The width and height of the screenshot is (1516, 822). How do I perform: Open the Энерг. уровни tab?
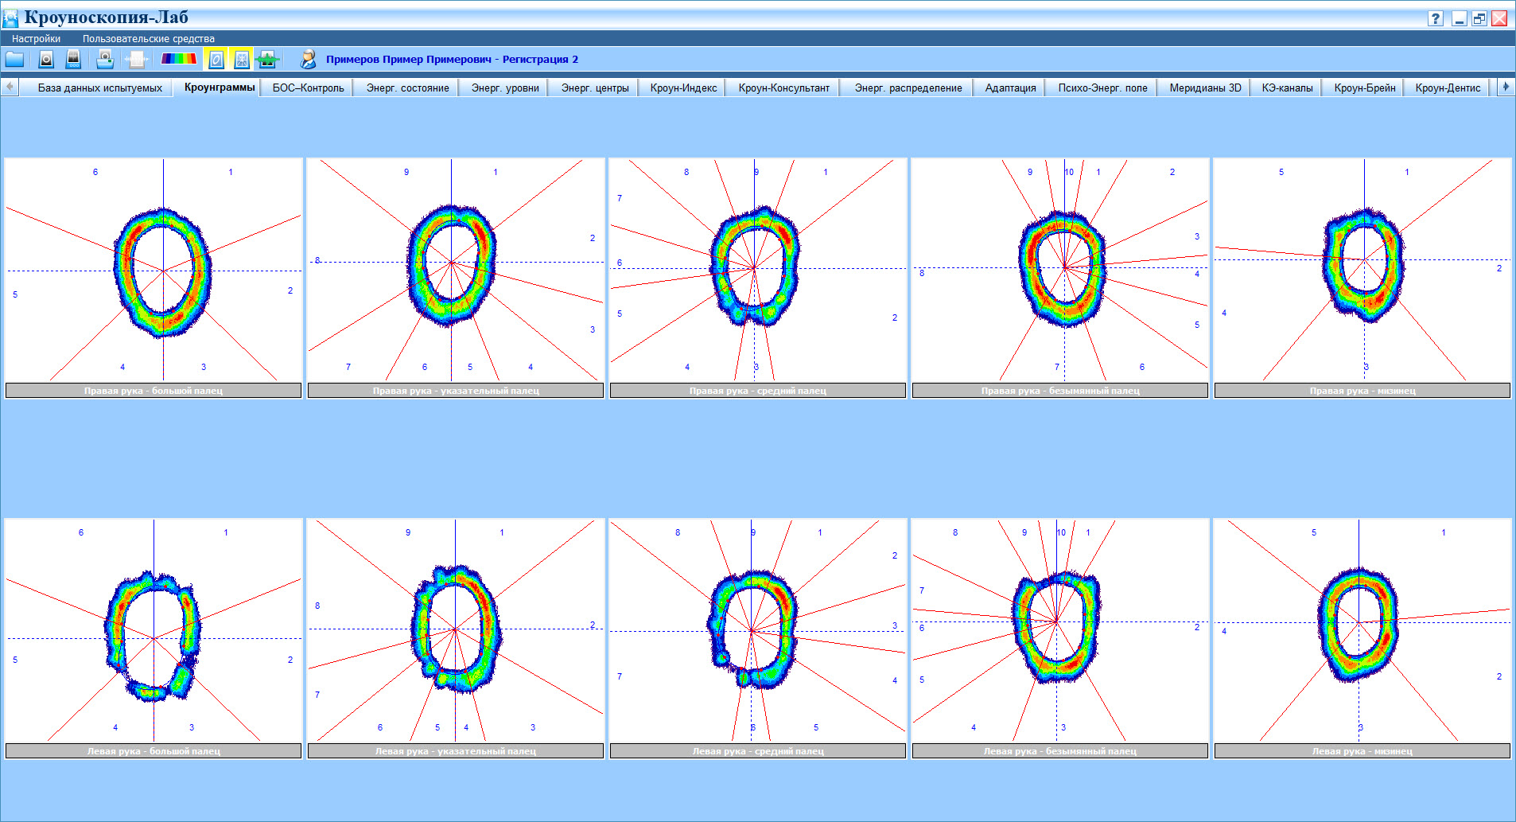tap(505, 88)
